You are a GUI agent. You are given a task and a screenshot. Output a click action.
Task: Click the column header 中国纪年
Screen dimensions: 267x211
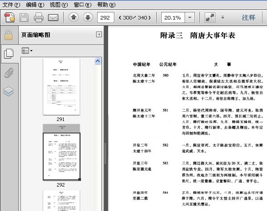click(x=142, y=64)
